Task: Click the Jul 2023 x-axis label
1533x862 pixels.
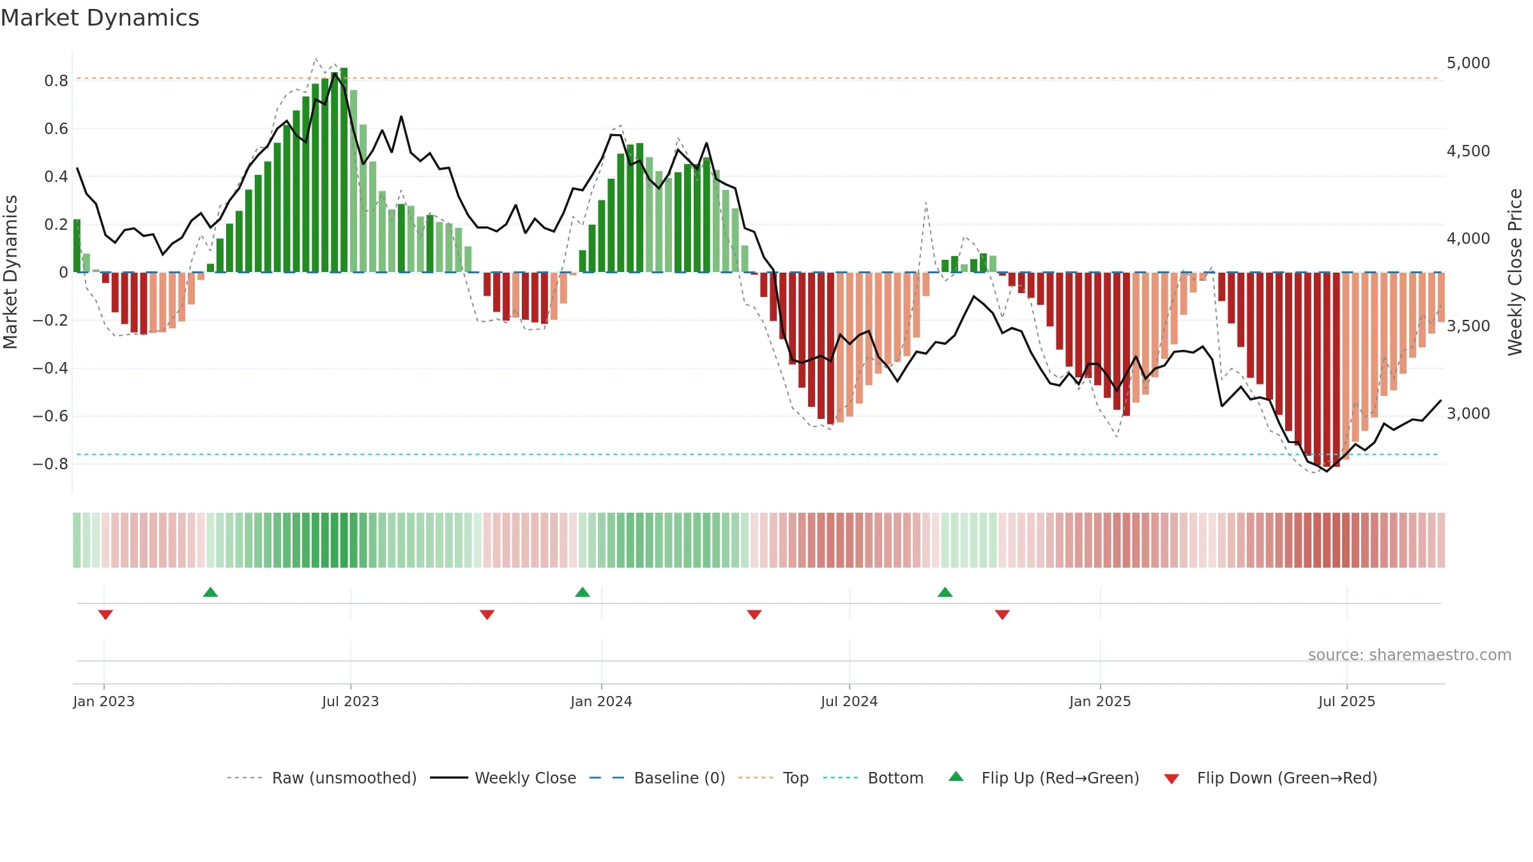Action: pyautogui.click(x=351, y=701)
